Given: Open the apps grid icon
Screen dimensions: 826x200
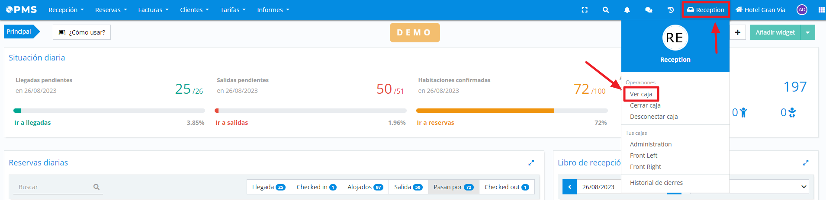Looking at the screenshot, I should point(821,10).
